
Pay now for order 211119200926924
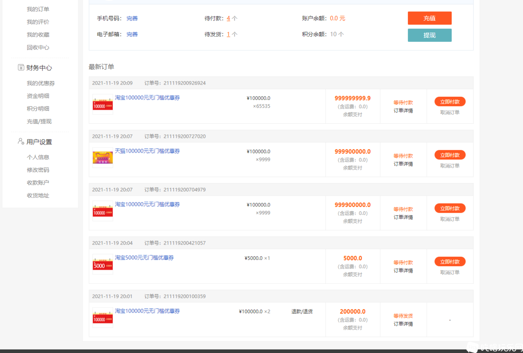tap(450, 102)
